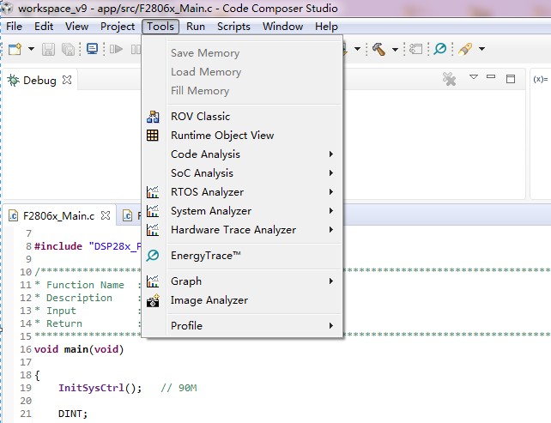Click the InitSysCtrl(); call
The image size is (551, 423).
point(100,388)
